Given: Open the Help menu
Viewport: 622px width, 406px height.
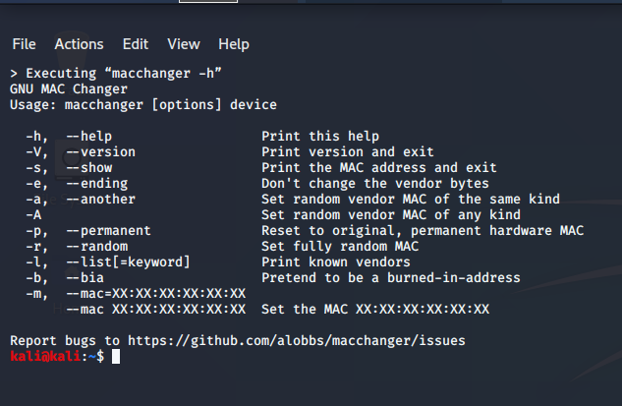Looking at the screenshot, I should click(234, 44).
